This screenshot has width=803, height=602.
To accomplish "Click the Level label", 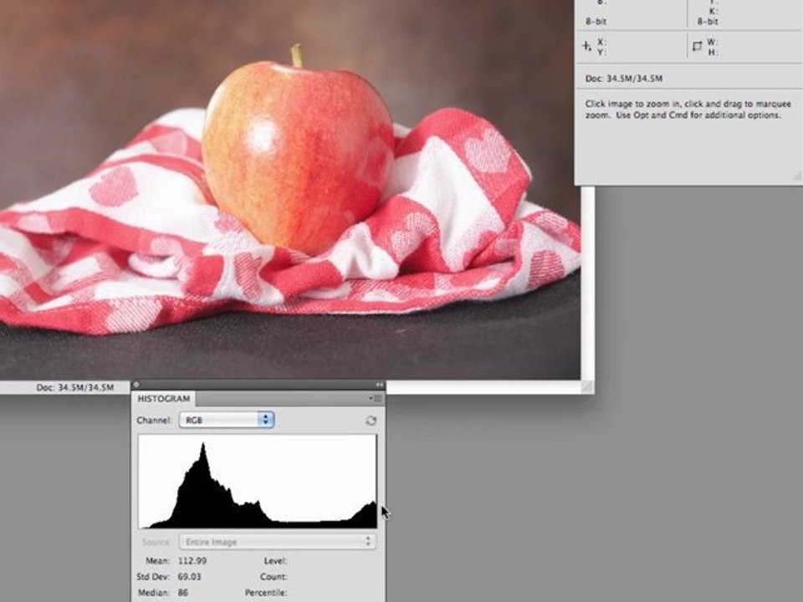I will 275,560.
